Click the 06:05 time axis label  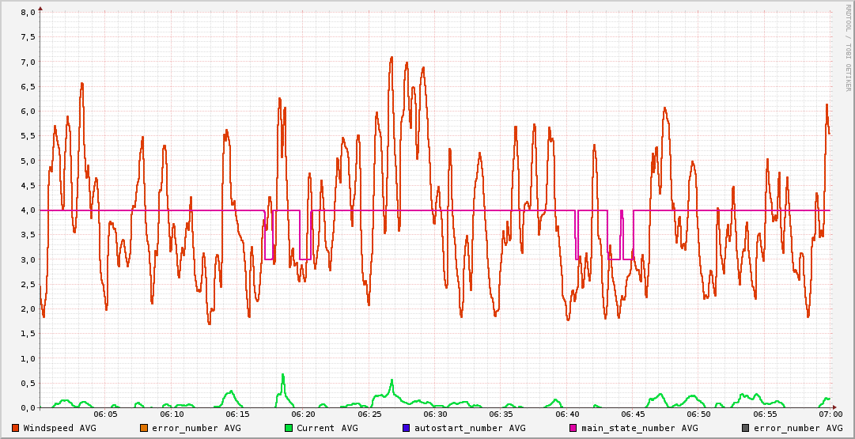click(x=105, y=414)
